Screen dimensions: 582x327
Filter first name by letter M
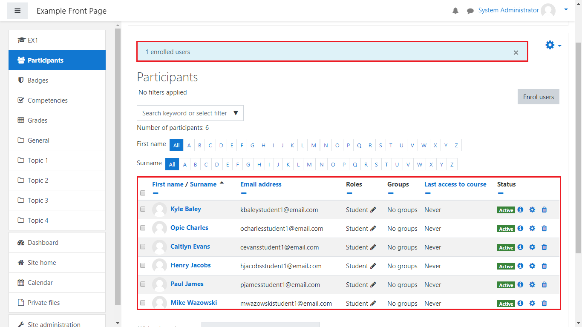coord(314,145)
